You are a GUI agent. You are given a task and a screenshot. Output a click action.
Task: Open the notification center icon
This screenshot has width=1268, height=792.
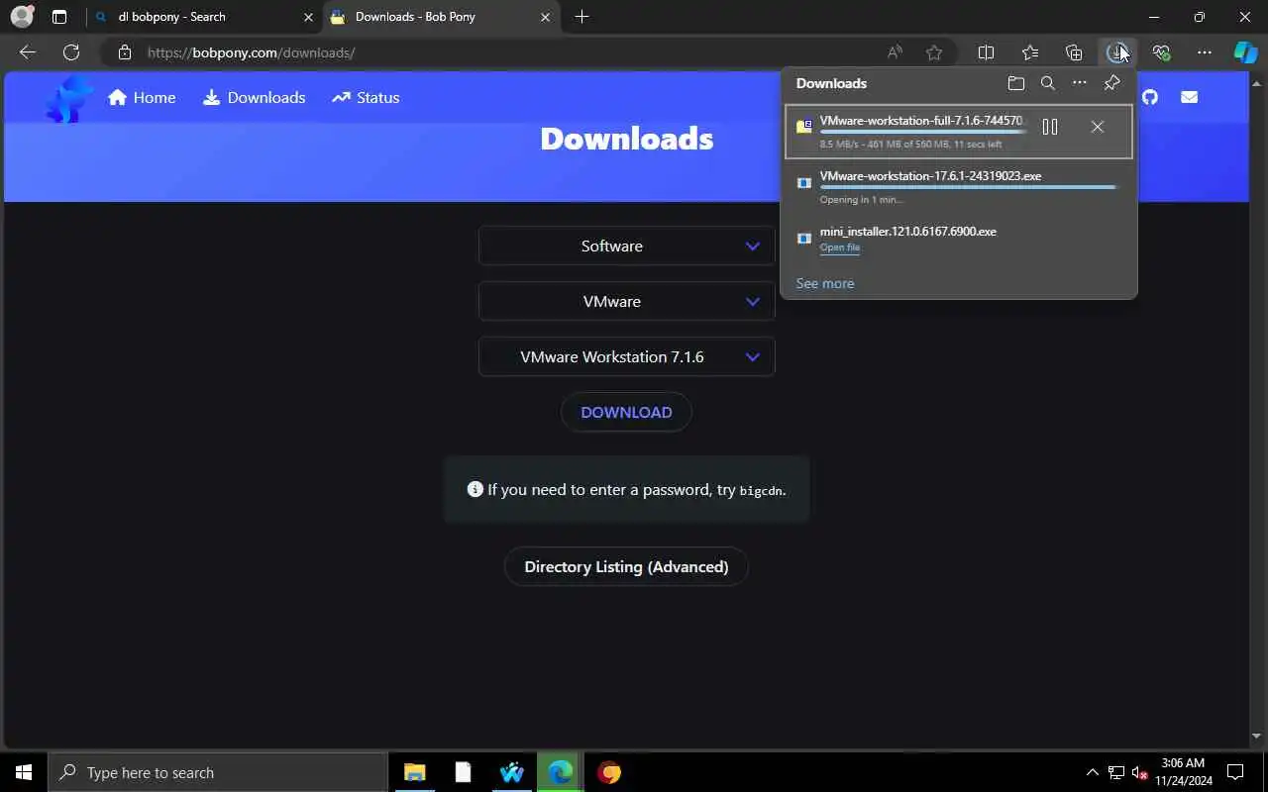1235,772
